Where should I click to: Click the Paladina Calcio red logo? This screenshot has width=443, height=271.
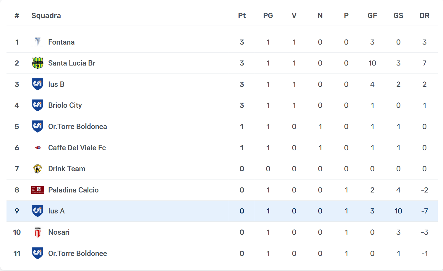tap(38, 190)
